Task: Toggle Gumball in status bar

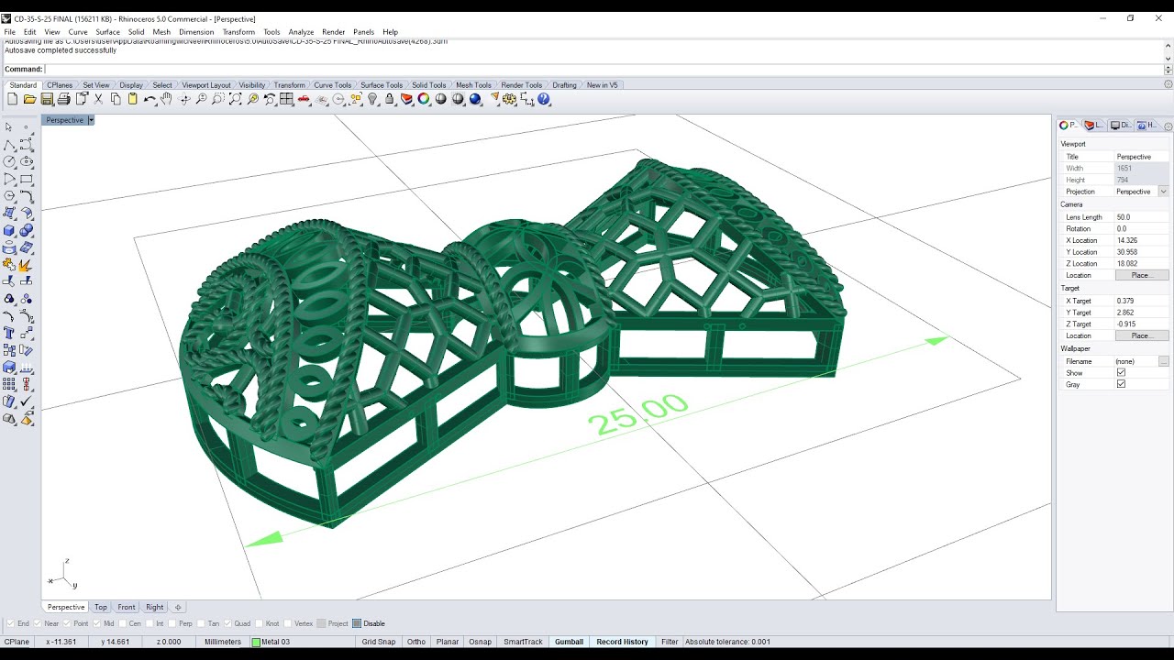Action: 569,642
